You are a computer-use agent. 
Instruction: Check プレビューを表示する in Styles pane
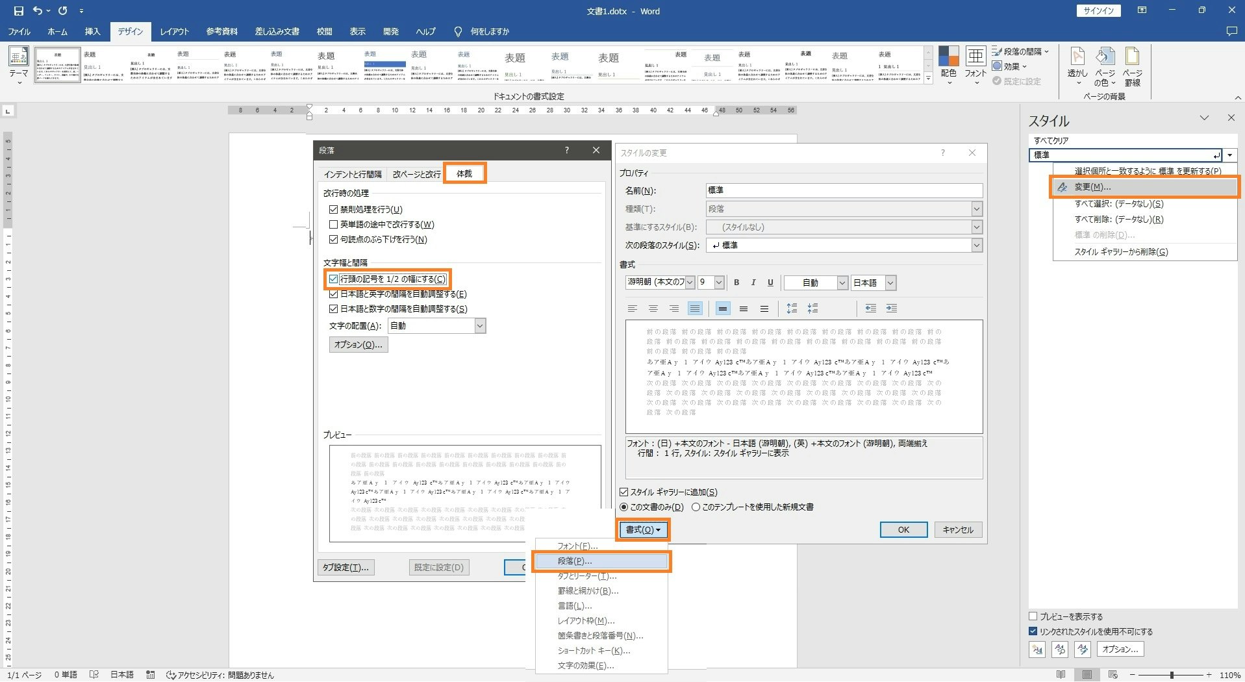(x=1033, y=616)
